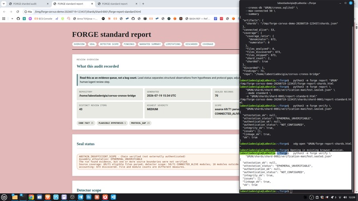Image resolution: width=358 pixels, height=201 pixels.
Task: Jump to DETECTOR SCOPE section pill
Action: (109, 44)
